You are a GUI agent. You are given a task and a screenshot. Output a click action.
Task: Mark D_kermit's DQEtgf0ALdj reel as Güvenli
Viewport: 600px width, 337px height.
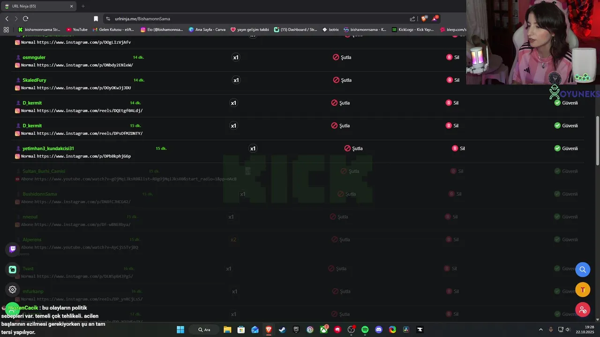pos(566,103)
